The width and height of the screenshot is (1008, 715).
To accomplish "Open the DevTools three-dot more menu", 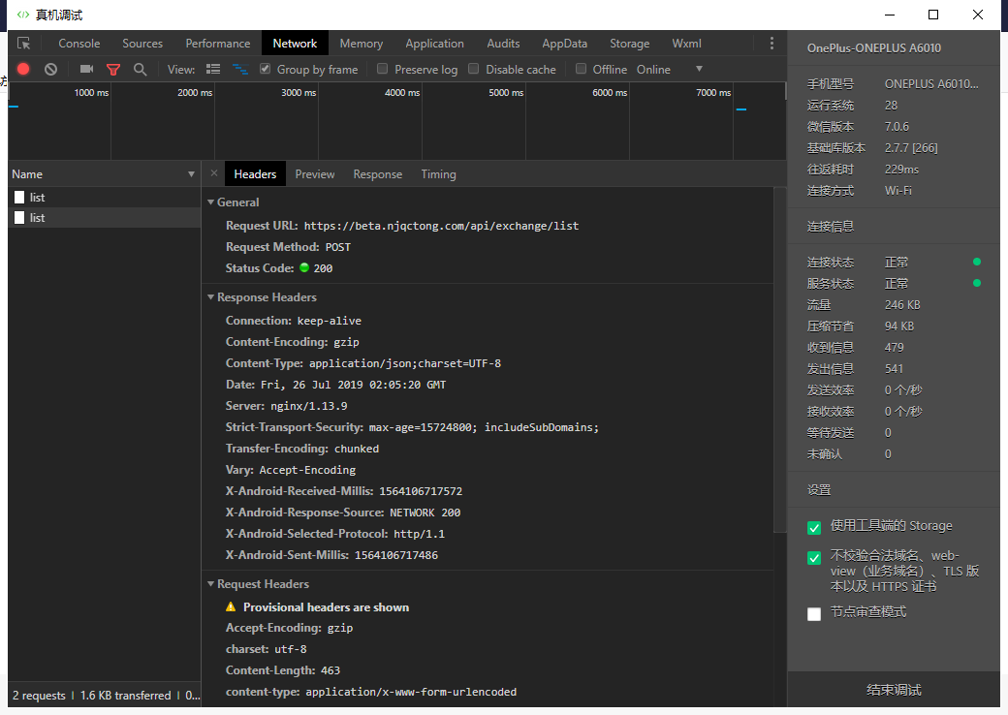I will click(772, 44).
